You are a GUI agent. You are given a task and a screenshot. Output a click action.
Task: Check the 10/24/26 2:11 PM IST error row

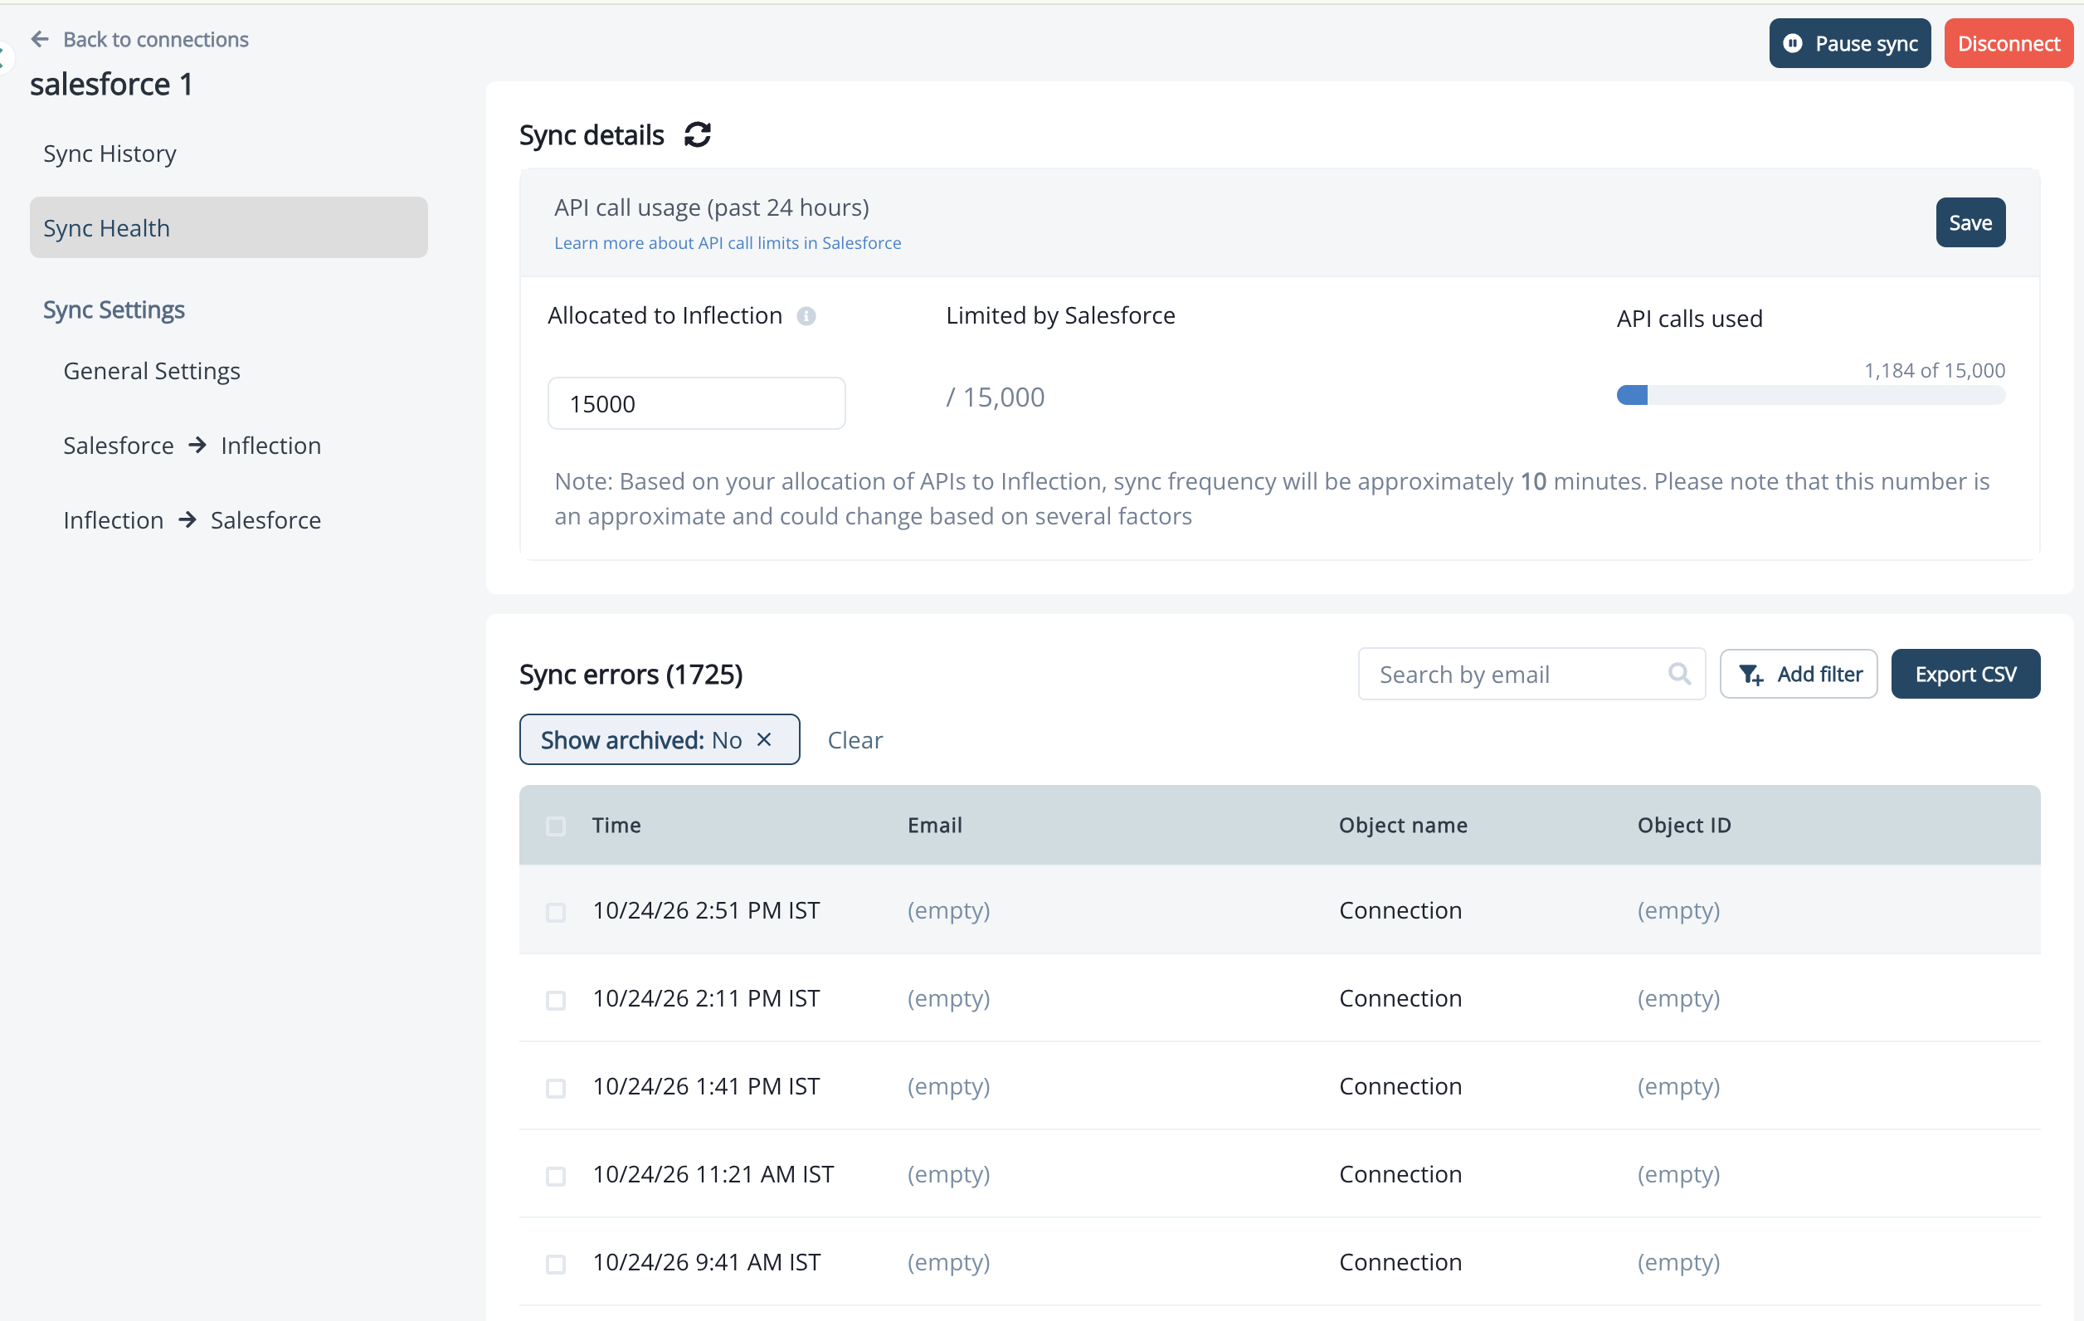(x=556, y=1000)
